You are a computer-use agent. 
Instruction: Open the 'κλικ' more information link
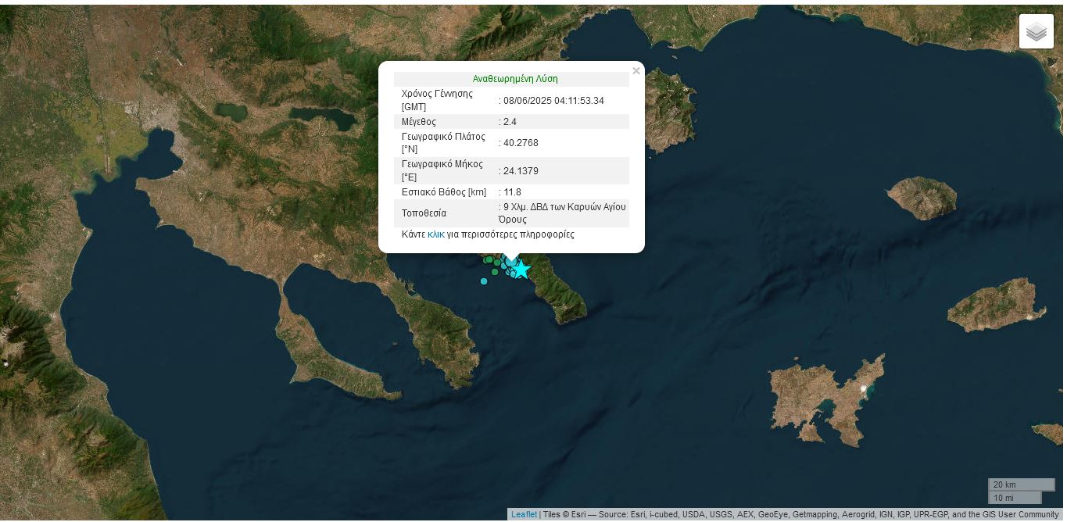[x=435, y=234]
